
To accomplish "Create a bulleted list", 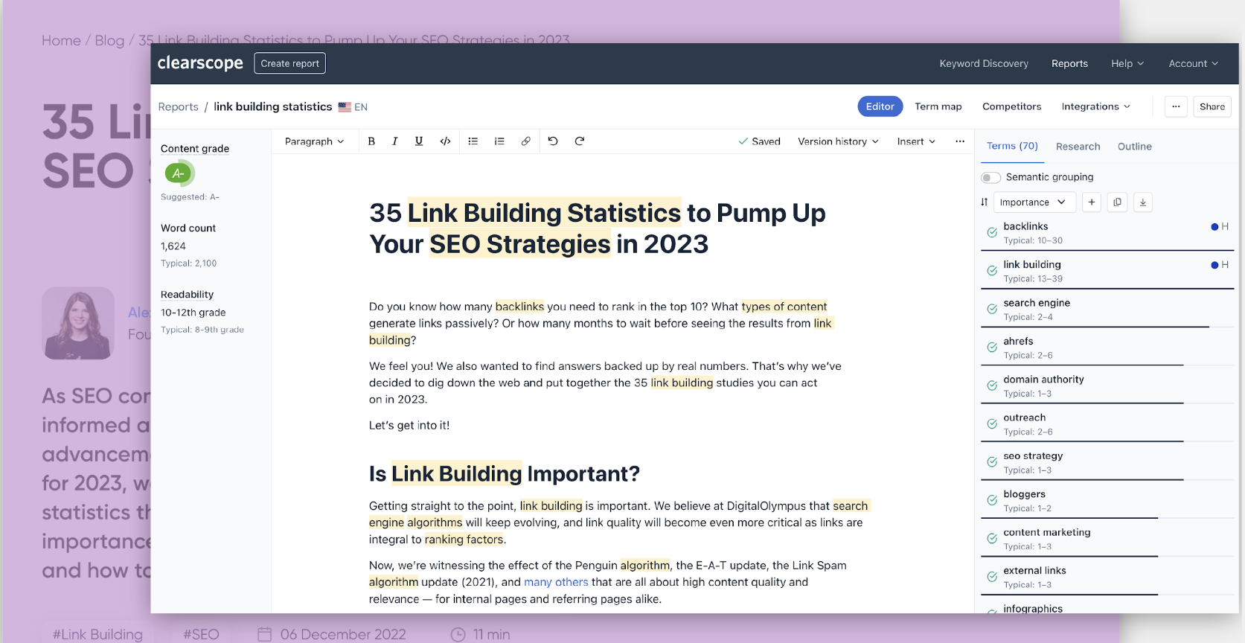I will (473, 141).
